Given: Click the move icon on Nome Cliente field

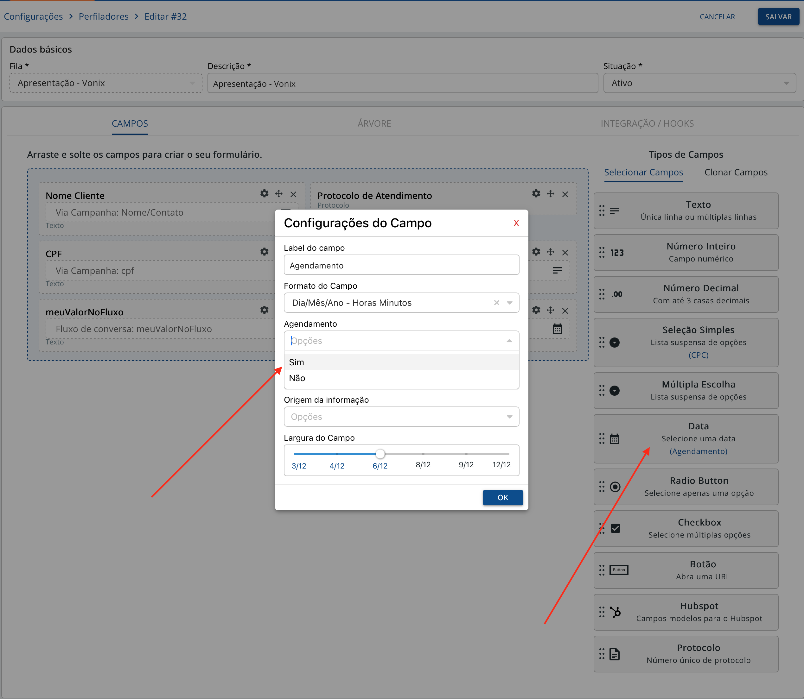Looking at the screenshot, I should click(x=279, y=193).
